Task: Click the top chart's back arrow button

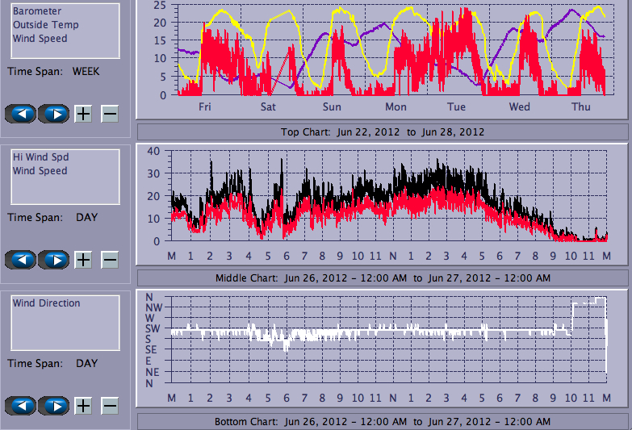Action: pyautogui.click(x=21, y=114)
